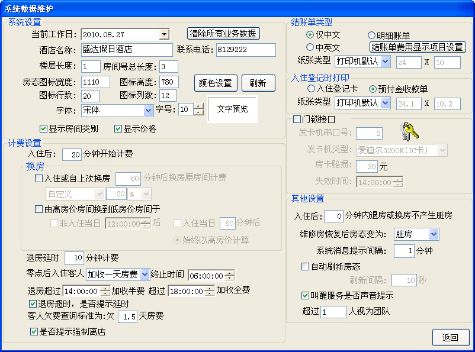Image resolution: width=475 pixels, height=352 pixels.
Task: Toggle 显示房间类别 checkbox
Action: pyautogui.click(x=43, y=129)
